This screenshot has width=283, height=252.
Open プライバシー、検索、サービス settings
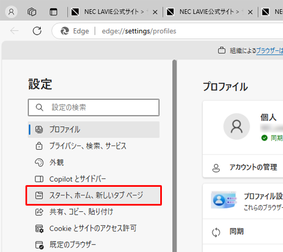click(x=93, y=146)
